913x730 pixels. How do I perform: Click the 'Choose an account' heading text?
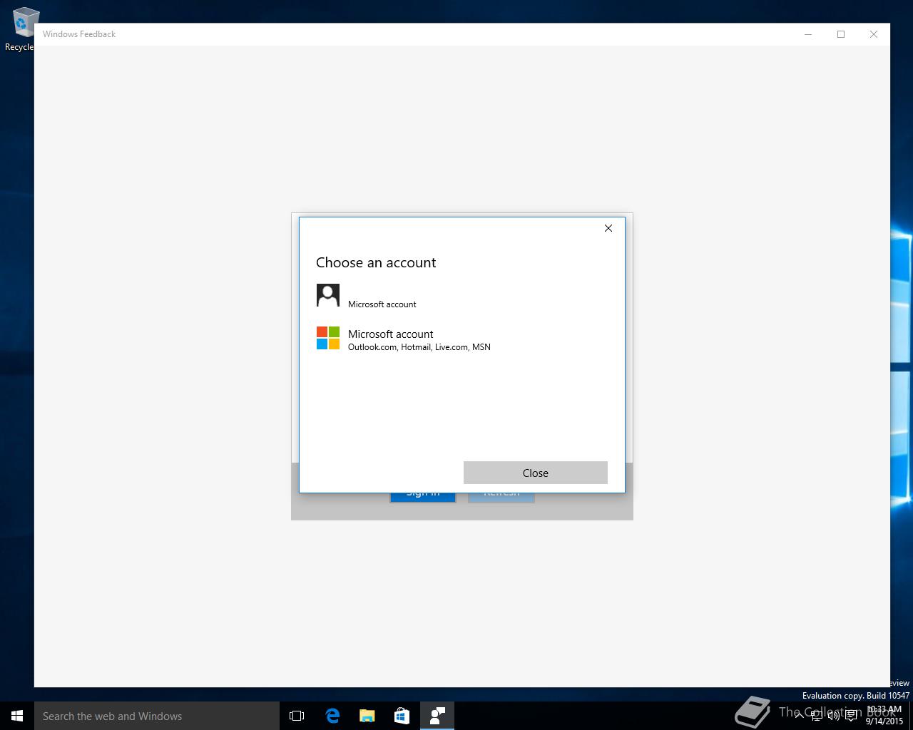pos(376,262)
